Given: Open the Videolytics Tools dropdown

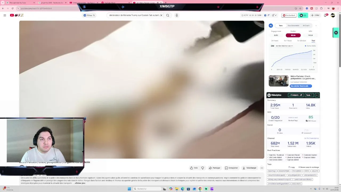Looking at the screenshot, I should click(x=309, y=95).
